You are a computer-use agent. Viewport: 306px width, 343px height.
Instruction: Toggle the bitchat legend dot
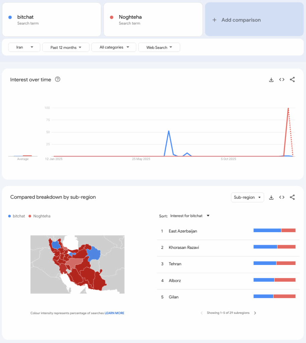(9, 216)
